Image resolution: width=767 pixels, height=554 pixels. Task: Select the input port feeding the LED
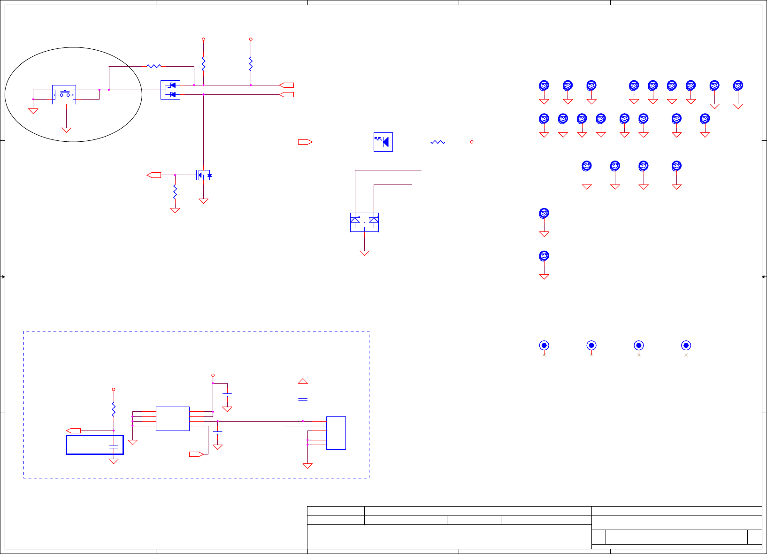click(x=305, y=142)
